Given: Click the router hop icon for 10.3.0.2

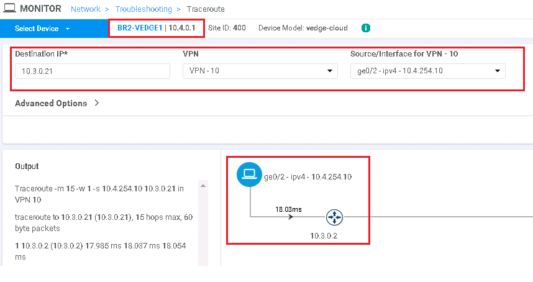Looking at the screenshot, I should click(334, 217).
